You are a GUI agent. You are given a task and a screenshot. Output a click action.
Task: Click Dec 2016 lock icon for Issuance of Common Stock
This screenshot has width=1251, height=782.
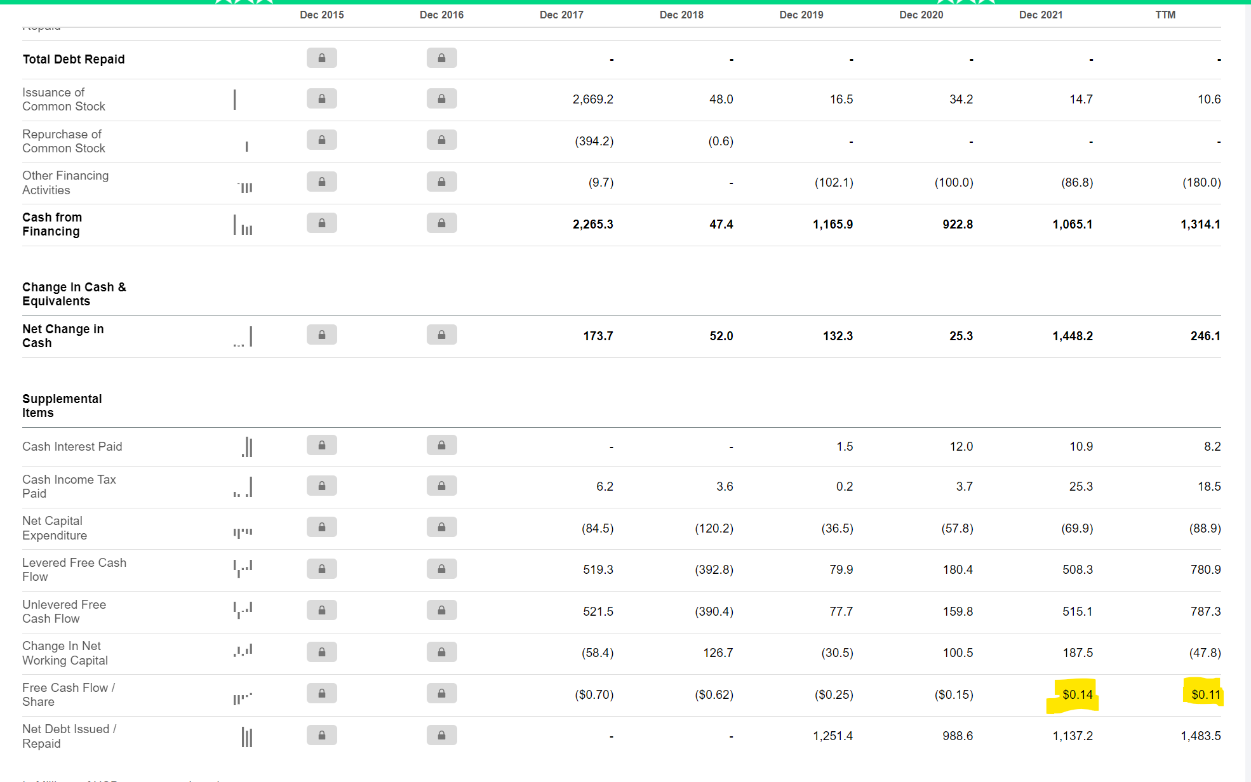coord(441,99)
